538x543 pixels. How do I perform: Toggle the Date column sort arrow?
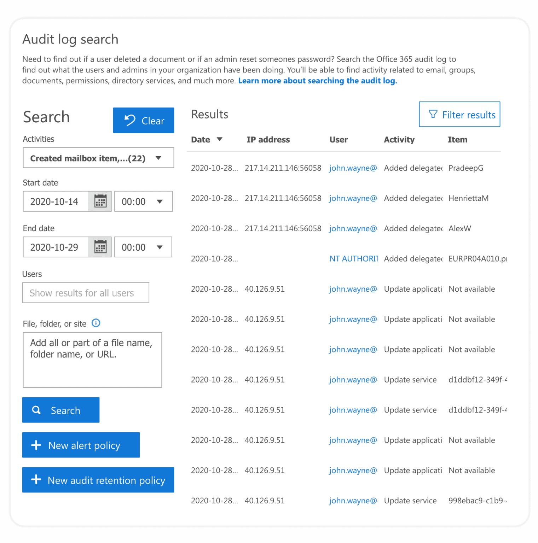click(x=220, y=139)
